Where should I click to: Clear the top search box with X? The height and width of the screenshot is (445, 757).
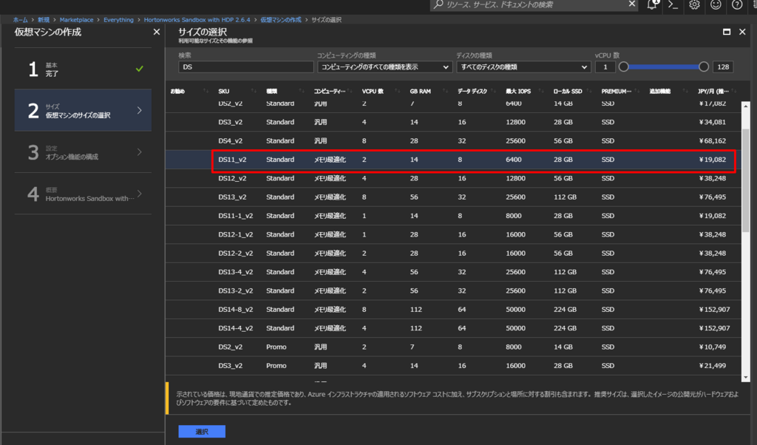631,4
